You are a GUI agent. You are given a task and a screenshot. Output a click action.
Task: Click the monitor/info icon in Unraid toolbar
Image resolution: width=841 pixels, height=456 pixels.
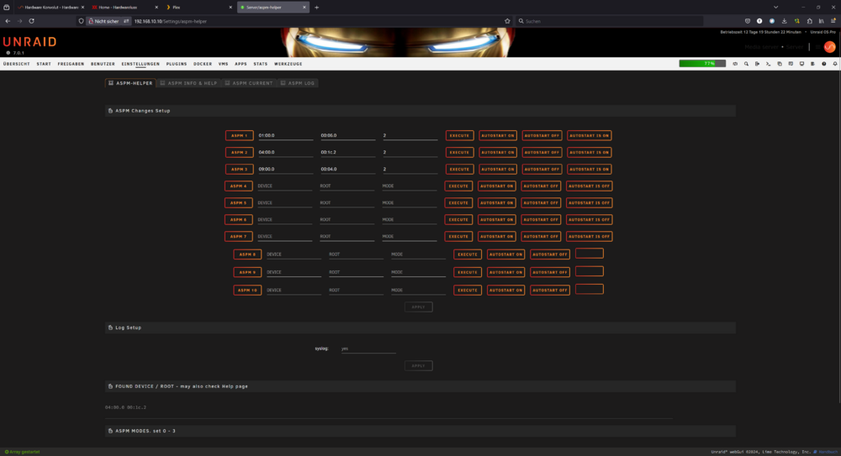[x=801, y=64]
